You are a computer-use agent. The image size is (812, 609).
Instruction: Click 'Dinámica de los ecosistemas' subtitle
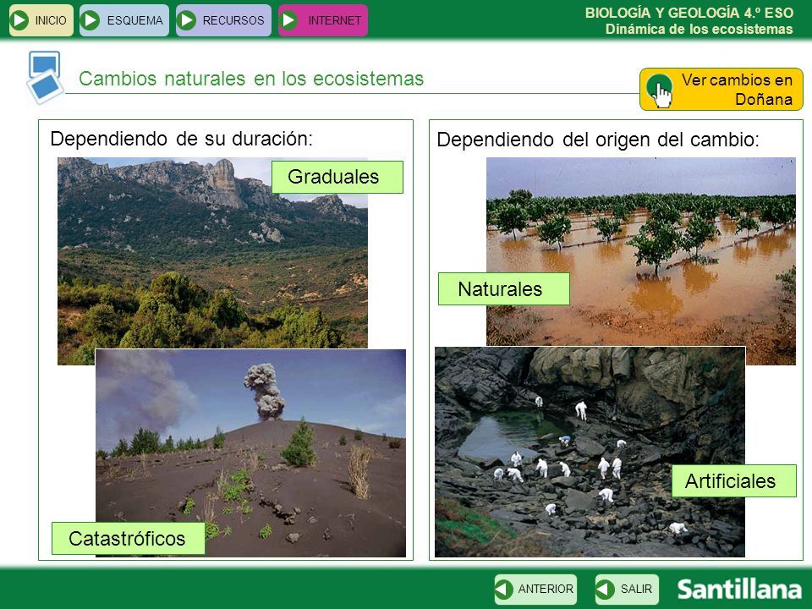click(700, 29)
